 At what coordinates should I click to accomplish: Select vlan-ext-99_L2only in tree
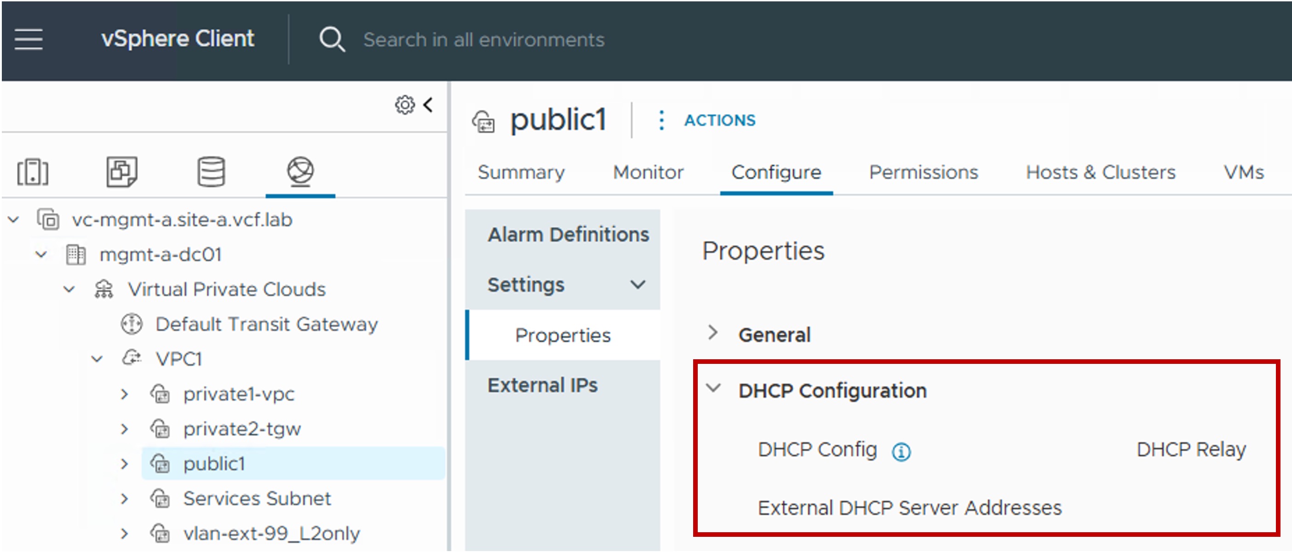tap(272, 534)
